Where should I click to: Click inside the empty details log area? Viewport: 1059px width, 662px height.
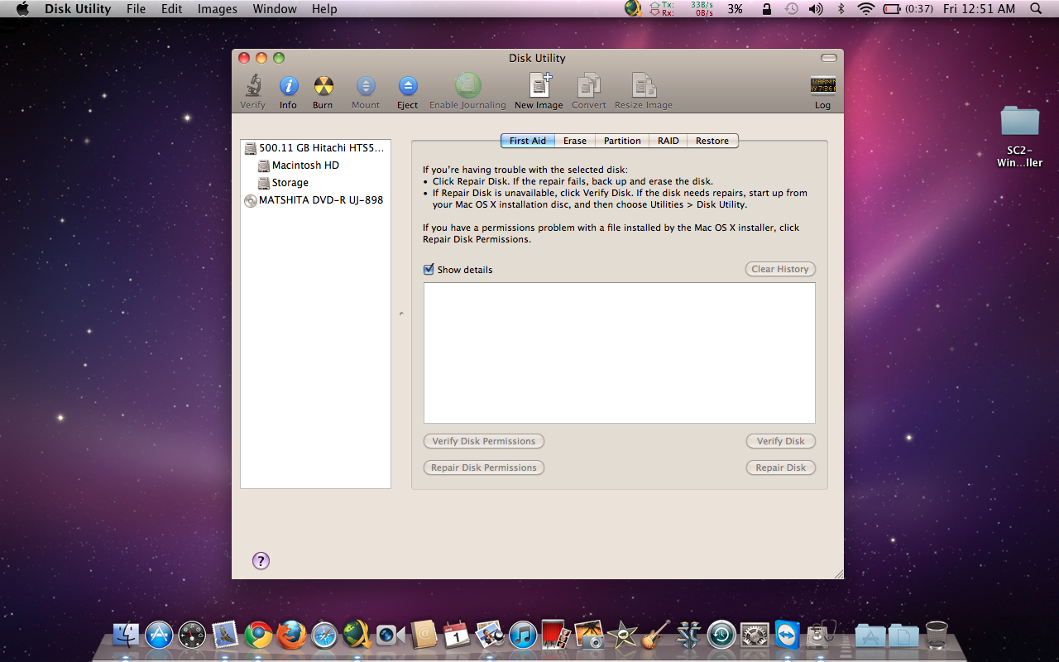(x=620, y=353)
